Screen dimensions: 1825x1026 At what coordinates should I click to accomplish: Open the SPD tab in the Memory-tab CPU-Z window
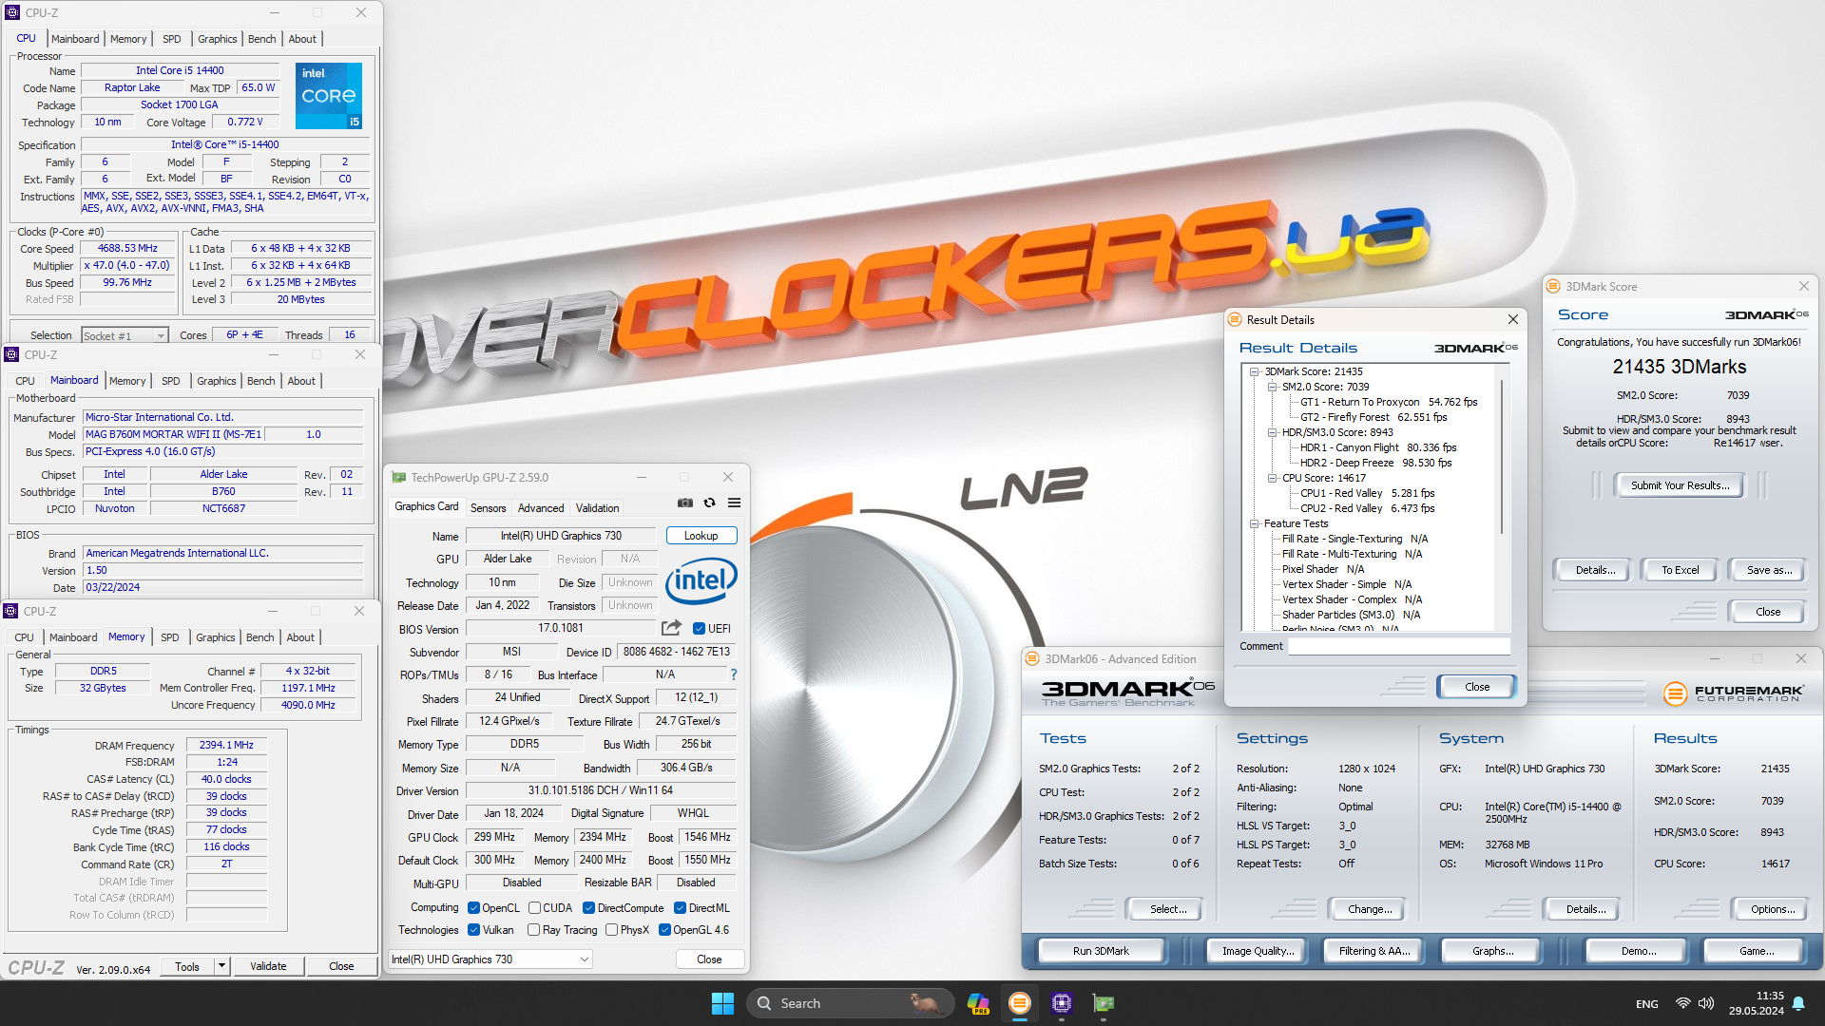(x=170, y=637)
